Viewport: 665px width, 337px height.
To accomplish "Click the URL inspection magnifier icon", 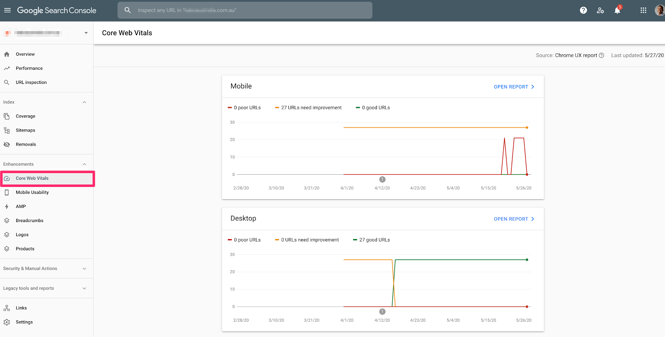I will (x=7, y=83).
